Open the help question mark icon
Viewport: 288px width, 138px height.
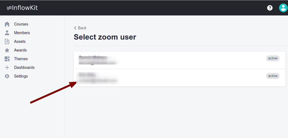click(x=270, y=8)
